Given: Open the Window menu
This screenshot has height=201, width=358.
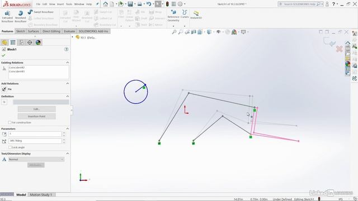Looking at the screenshot, I should (x=79, y=4).
